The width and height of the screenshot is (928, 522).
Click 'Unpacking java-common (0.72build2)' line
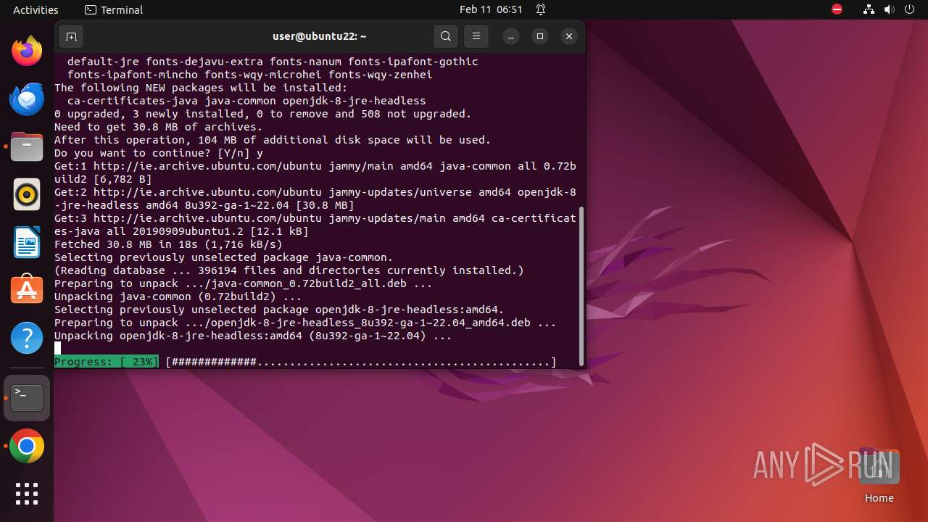tap(178, 297)
